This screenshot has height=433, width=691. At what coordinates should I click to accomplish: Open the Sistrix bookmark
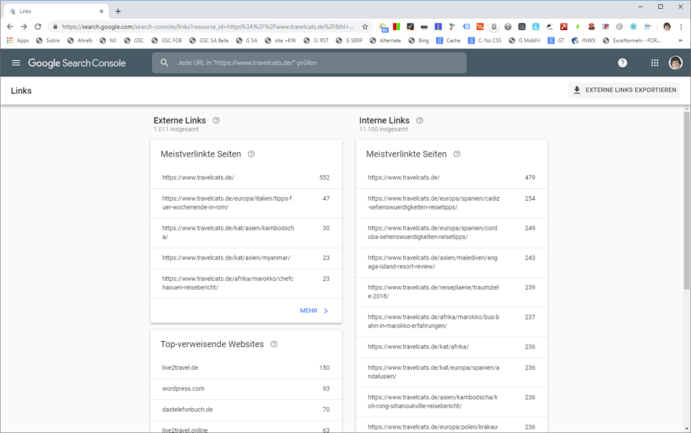[48, 40]
